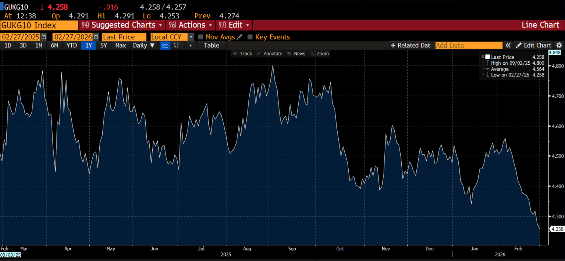This screenshot has width=565, height=261.
Task: Open the Suggested Charts menu
Action: pyautogui.click(x=122, y=25)
